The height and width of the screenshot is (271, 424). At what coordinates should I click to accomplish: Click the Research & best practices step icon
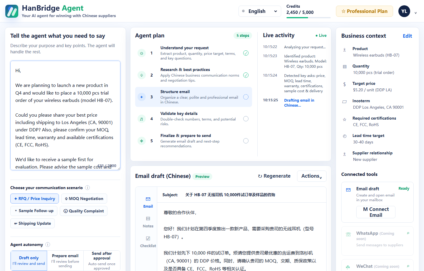(x=142, y=75)
